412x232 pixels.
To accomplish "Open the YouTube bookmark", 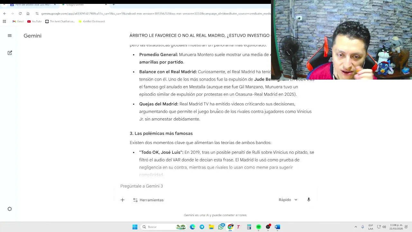I will pyautogui.click(x=34, y=21).
